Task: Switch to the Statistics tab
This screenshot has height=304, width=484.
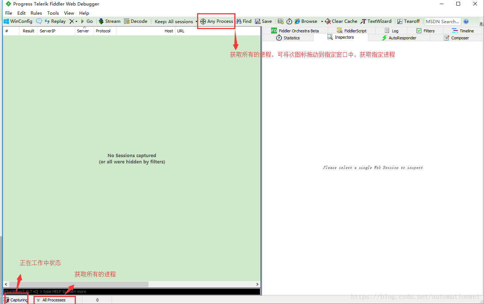Action: tap(288, 38)
